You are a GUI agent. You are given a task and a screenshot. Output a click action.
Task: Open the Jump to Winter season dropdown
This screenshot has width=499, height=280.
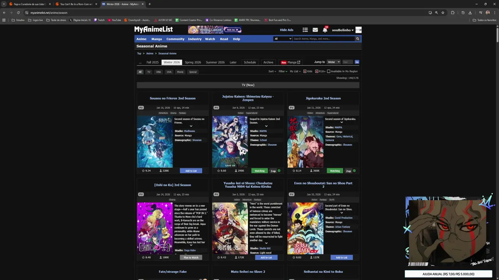pos(333,62)
